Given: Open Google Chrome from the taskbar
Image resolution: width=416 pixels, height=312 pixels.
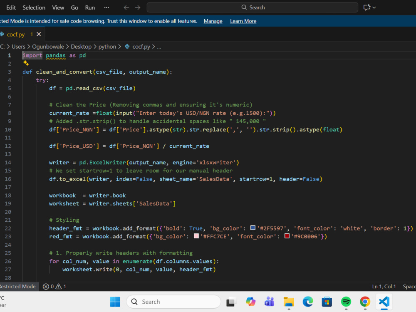Looking at the screenshot, I should [x=365, y=302].
